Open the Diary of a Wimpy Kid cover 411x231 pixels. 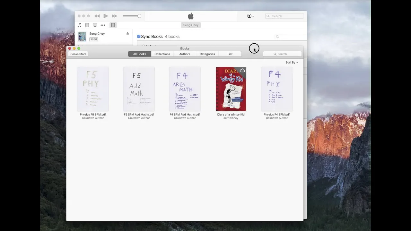coord(231,89)
